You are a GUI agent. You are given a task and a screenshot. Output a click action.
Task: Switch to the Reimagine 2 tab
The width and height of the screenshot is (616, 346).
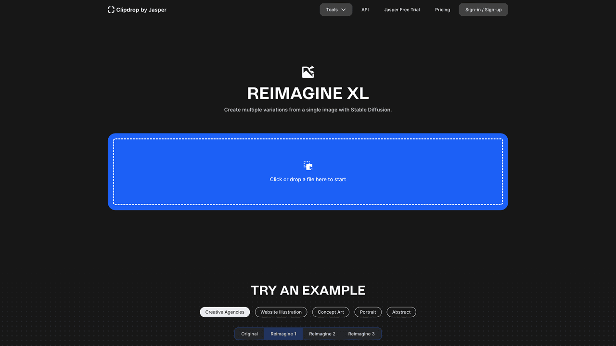point(322,334)
